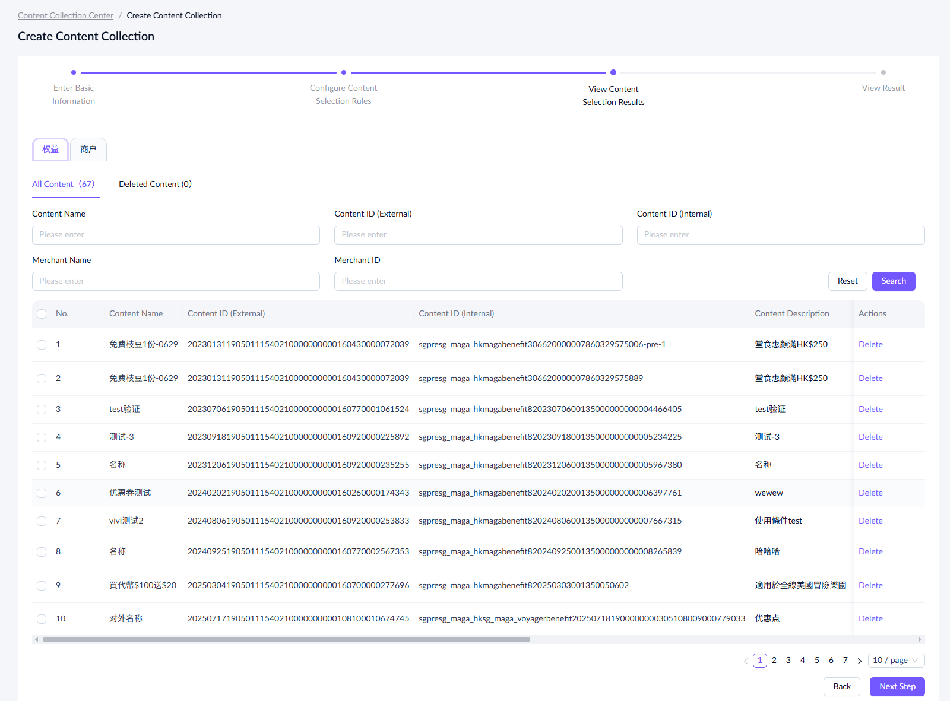Click the Enter Basic Information step dot
The height and width of the screenshot is (701, 950).
coord(74,72)
